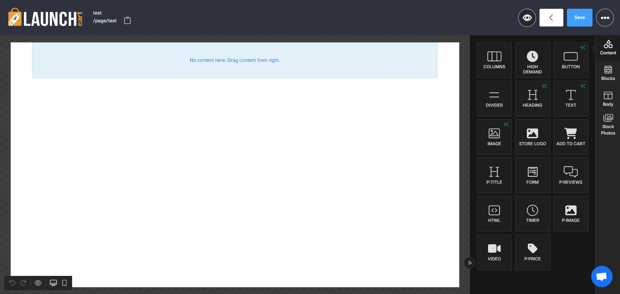This screenshot has width=620, height=294.
Task: Open the three-dots more options menu
Action: click(605, 17)
